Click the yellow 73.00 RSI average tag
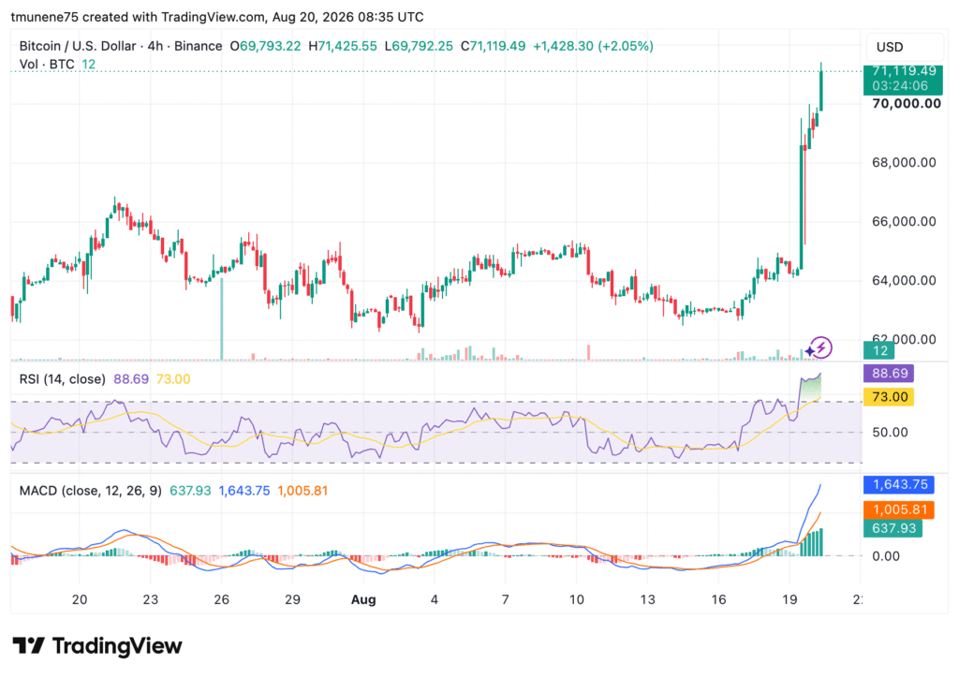Image resolution: width=959 pixels, height=678 pixels. (889, 397)
